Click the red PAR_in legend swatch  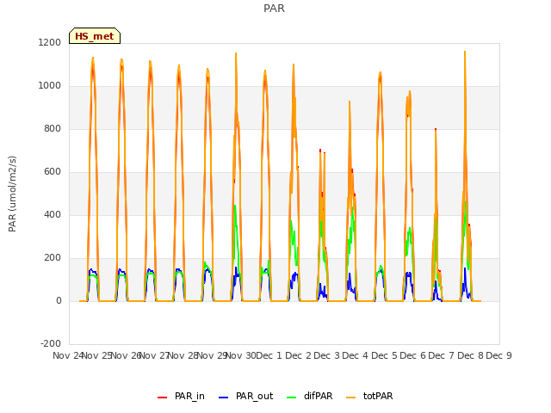pos(162,398)
